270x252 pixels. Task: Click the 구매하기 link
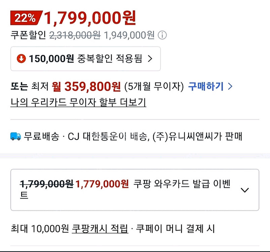(x=206, y=86)
